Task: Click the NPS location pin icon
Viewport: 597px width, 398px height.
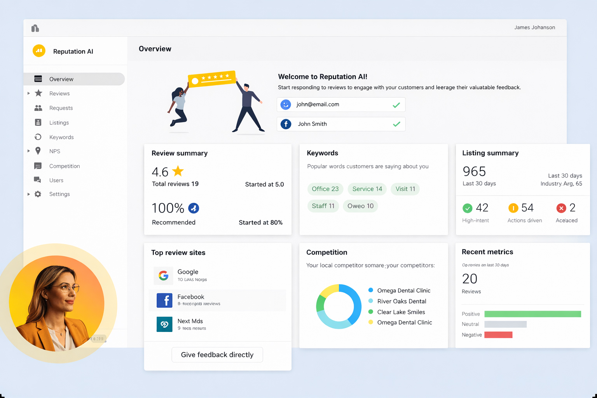Action: point(38,151)
